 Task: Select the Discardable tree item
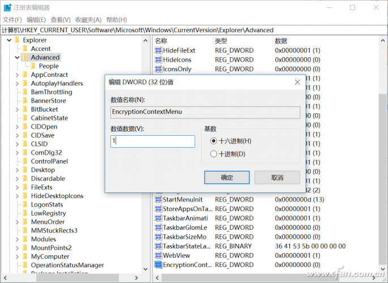(x=48, y=178)
